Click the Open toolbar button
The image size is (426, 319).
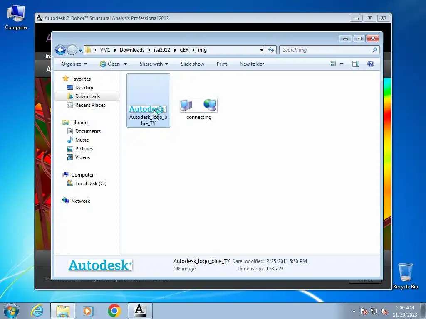pyautogui.click(x=110, y=64)
